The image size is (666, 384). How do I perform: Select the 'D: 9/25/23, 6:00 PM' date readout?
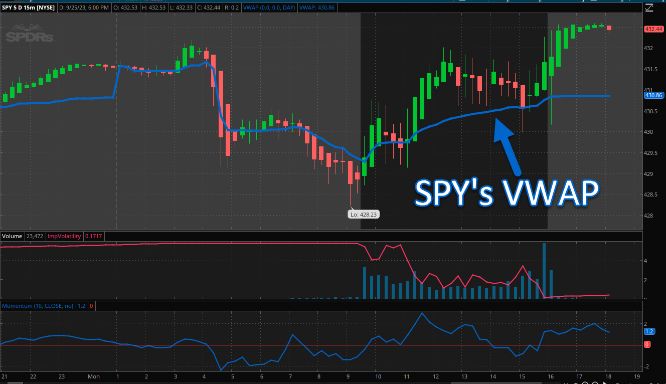pyautogui.click(x=84, y=8)
